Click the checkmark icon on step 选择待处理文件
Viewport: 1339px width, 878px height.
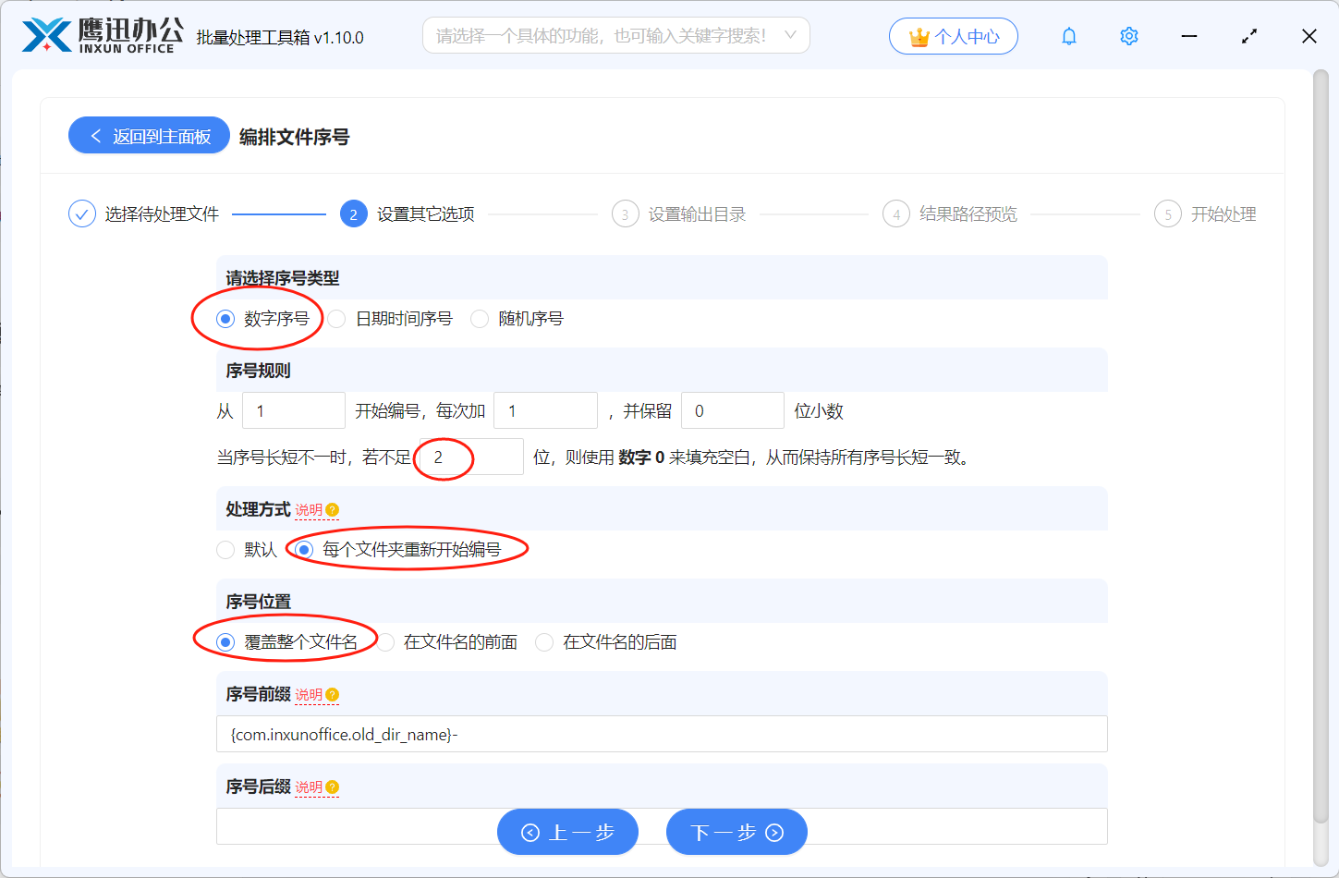[x=81, y=213]
